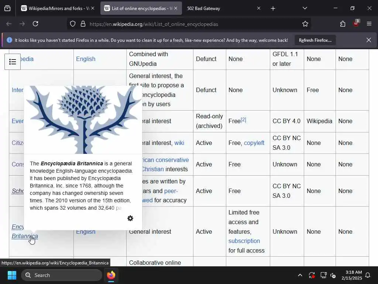Click the English link in Britannica row
Image resolution: width=378 pixels, height=284 pixels.
(x=86, y=232)
